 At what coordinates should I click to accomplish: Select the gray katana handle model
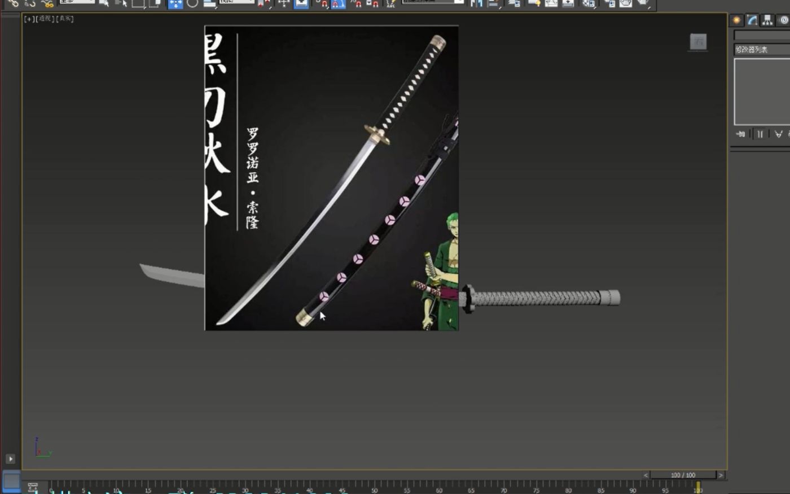[540, 298]
